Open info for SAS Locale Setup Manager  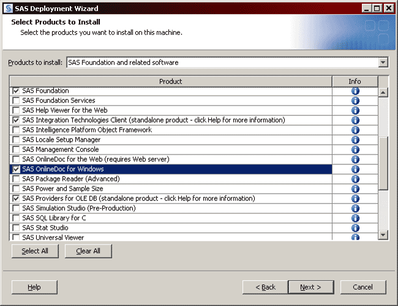pyautogui.click(x=355, y=140)
